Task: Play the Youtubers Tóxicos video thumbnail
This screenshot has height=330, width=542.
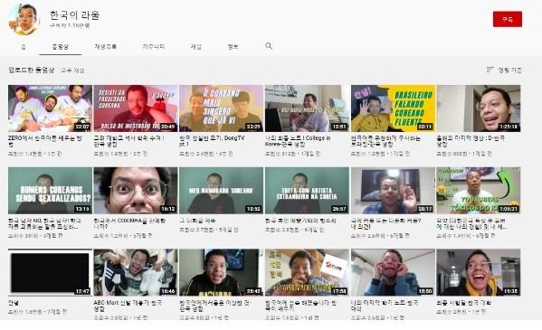Action: 479,191
